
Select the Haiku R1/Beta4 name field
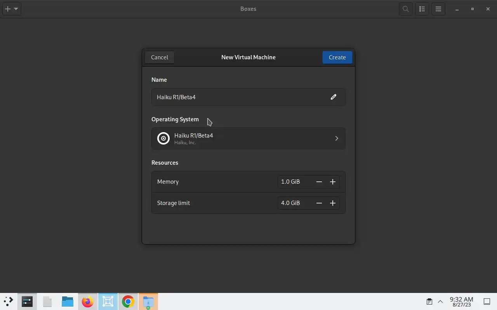tap(248, 97)
